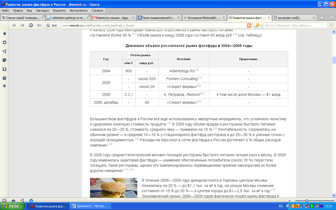Click the Windows 'пуск' Start button
Viewport: 336px width, 210px height.
pyautogui.click(x=13, y=206)
